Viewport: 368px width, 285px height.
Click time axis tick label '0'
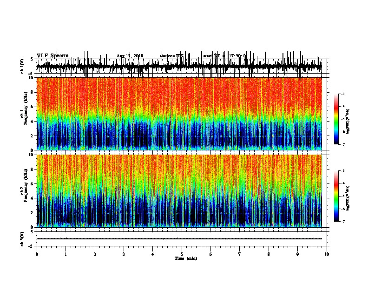(x=37, y=254)
